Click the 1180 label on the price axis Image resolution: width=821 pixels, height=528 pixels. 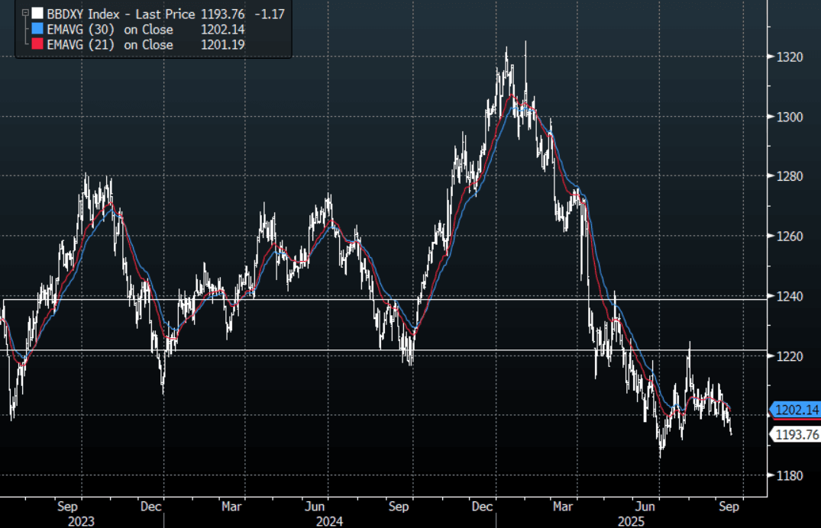790,475
